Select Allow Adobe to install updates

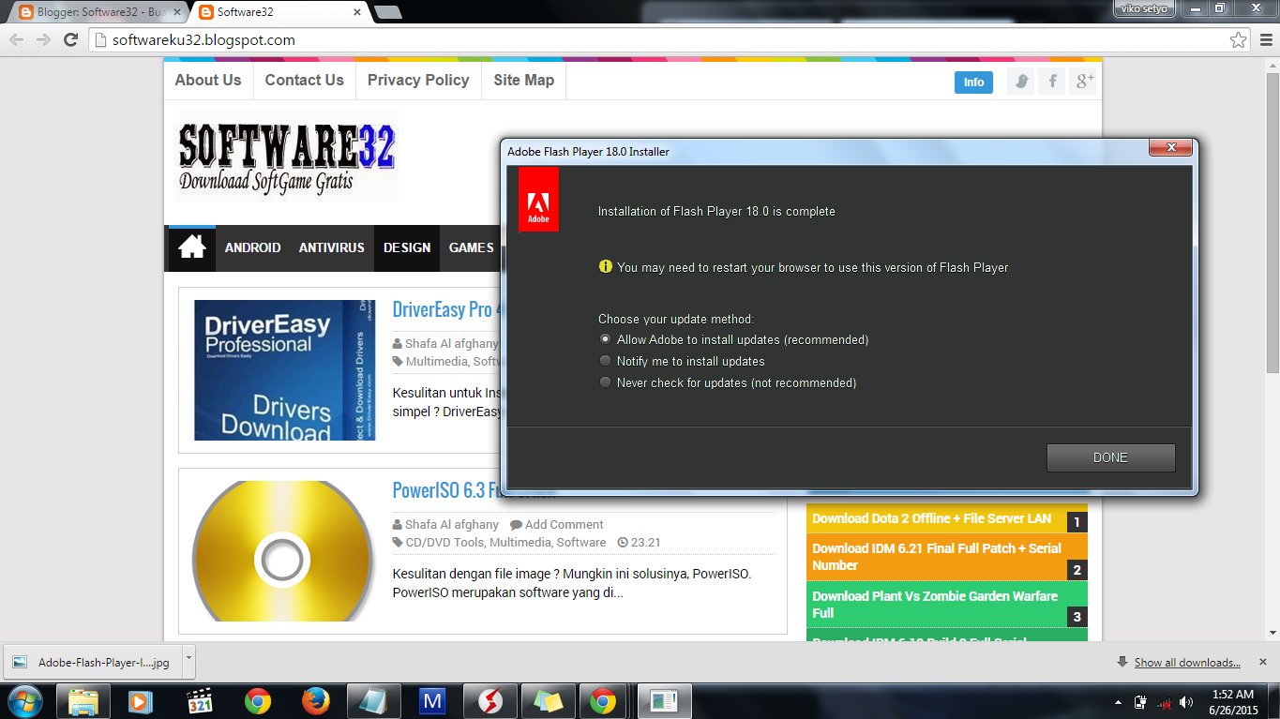click(x=606, y=339)
